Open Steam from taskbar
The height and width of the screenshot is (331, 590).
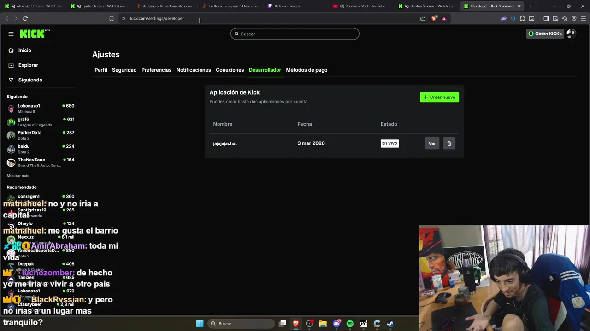coord(390,324)
